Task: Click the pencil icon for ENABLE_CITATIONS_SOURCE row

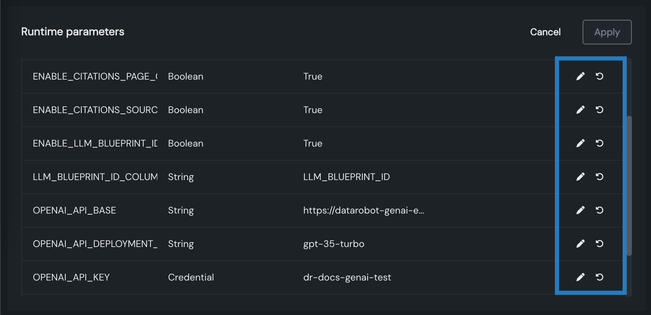Action: [x=580, y=110]
